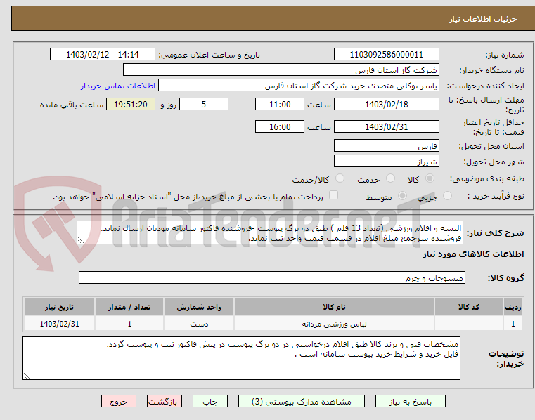Click the کد کالا column header
Viewport: 535px width, 420px height.
pos(468,307)
